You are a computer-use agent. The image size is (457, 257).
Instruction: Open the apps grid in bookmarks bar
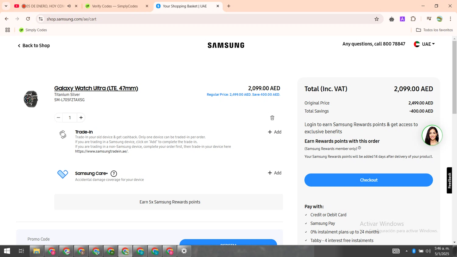(8, 30)
